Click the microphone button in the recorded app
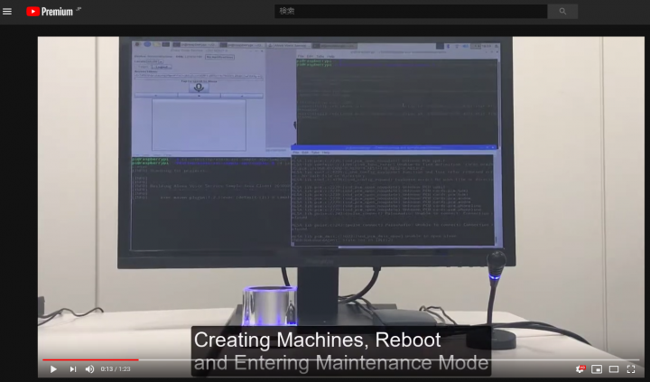The height and width of the screenshot is (382, 650). pos(198,88)
